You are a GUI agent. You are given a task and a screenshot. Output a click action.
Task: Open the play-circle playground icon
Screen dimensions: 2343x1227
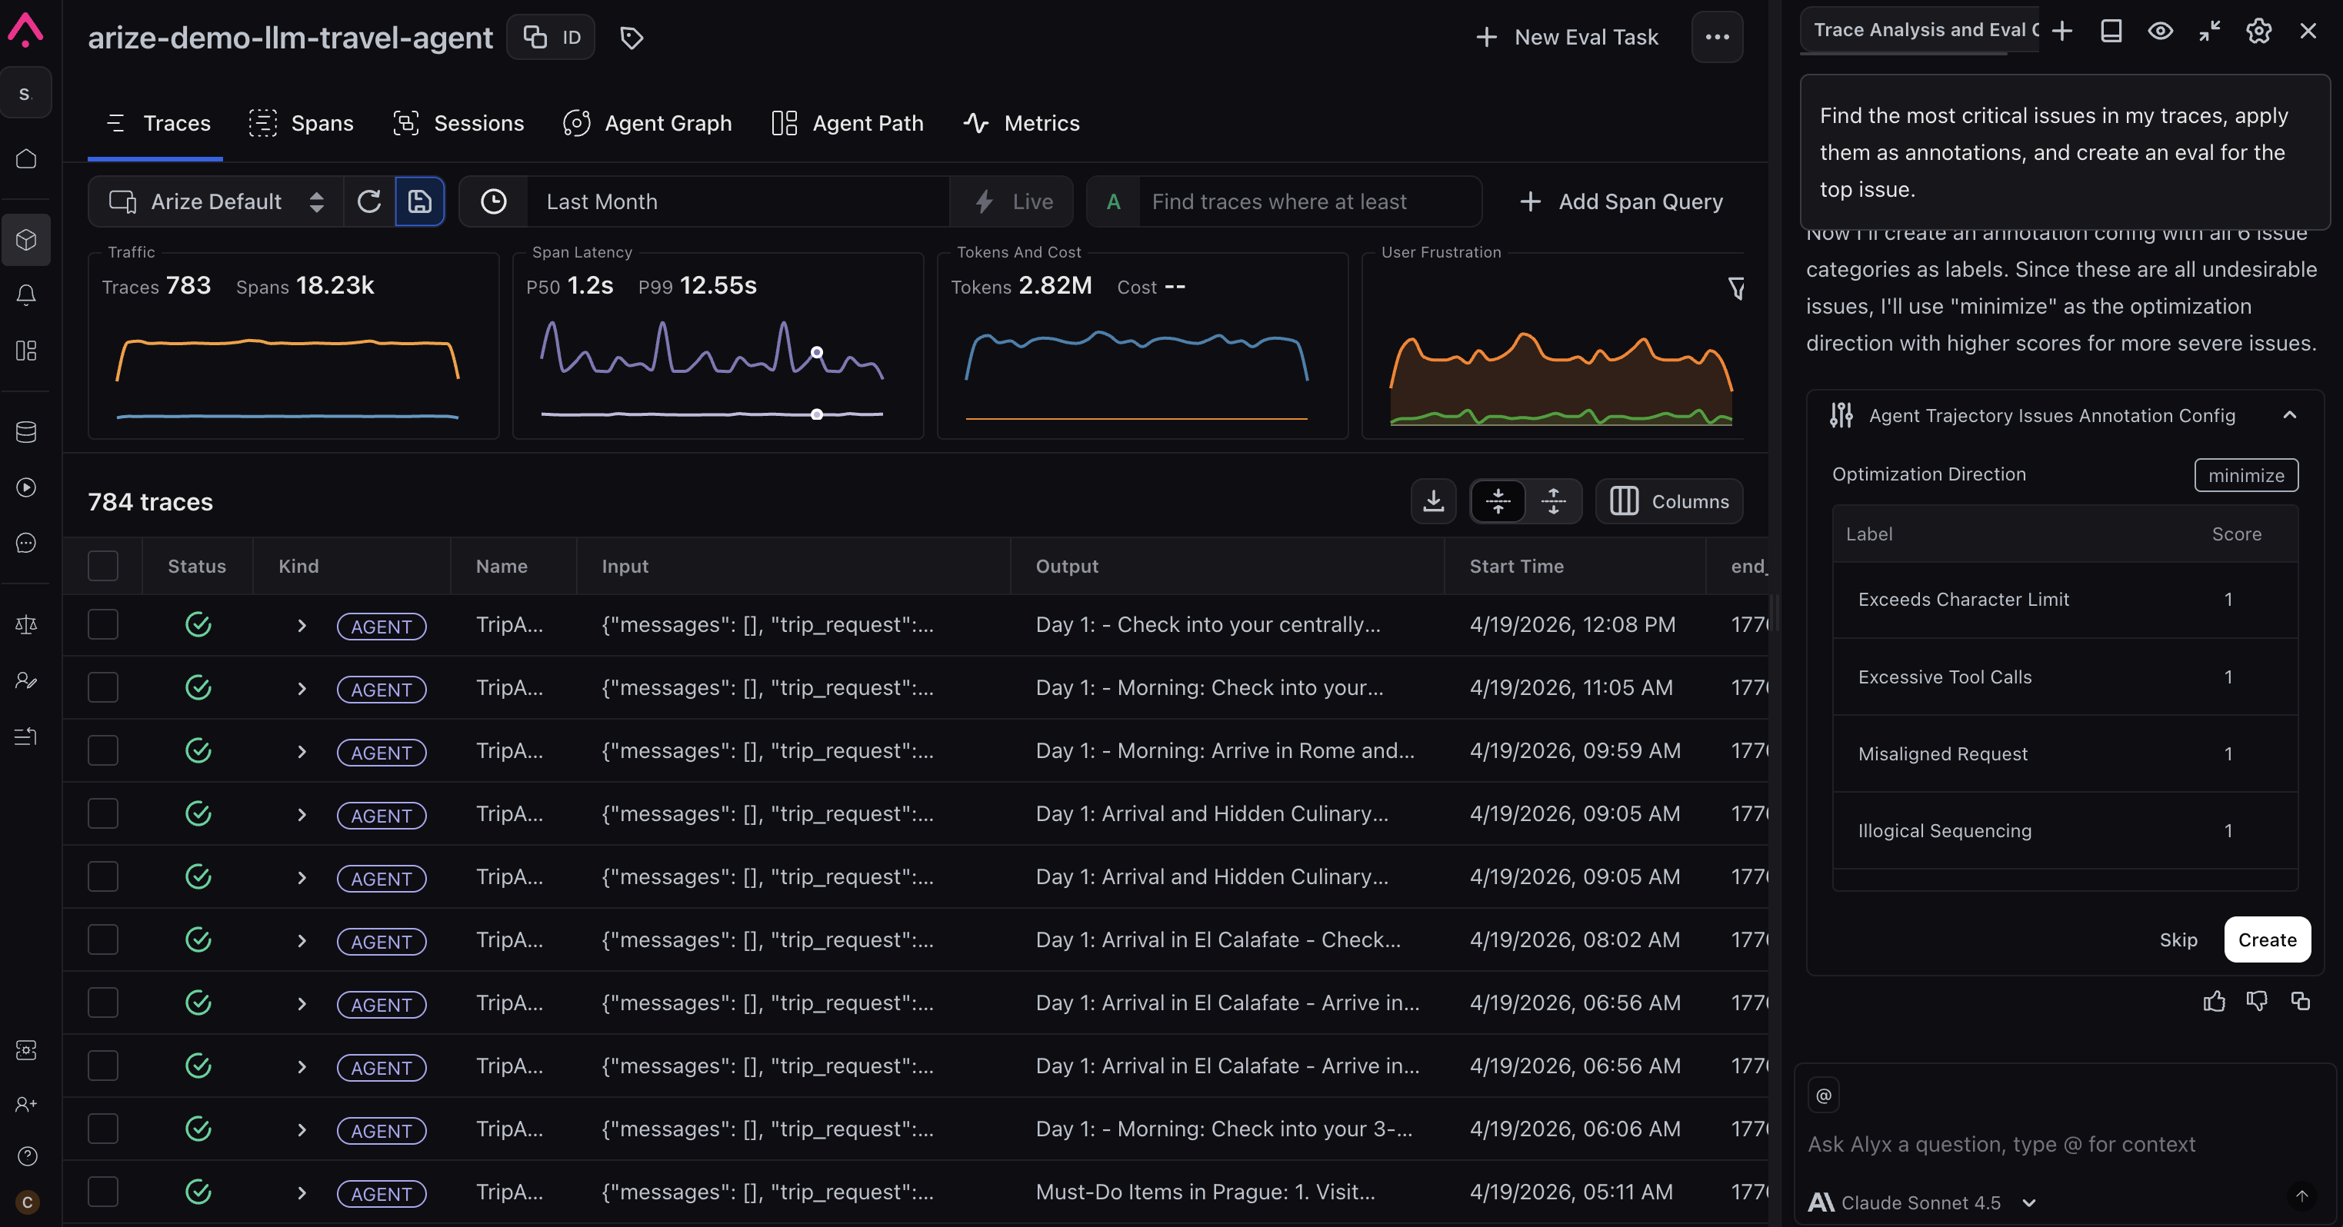point(26,487)
